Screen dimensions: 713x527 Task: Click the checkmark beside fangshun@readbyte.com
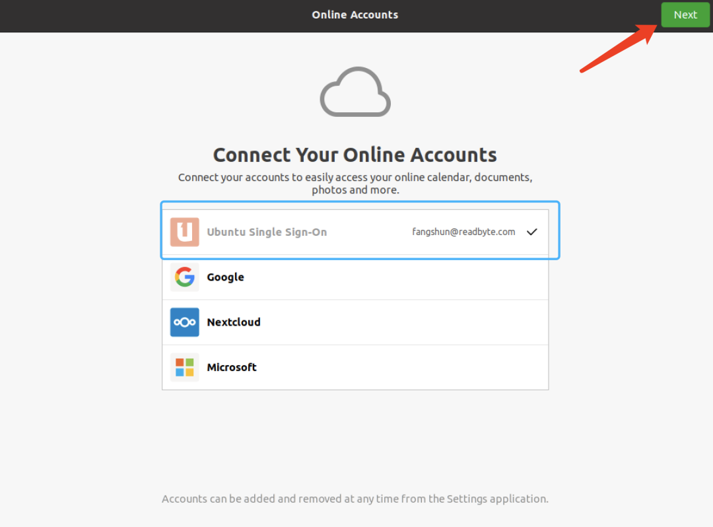pos(532,232)
